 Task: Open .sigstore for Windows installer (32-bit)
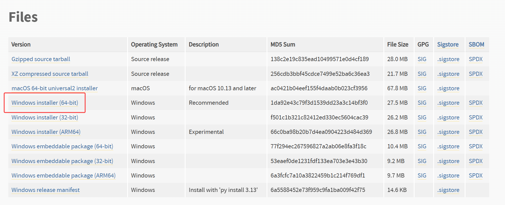[x=448, y=117]
